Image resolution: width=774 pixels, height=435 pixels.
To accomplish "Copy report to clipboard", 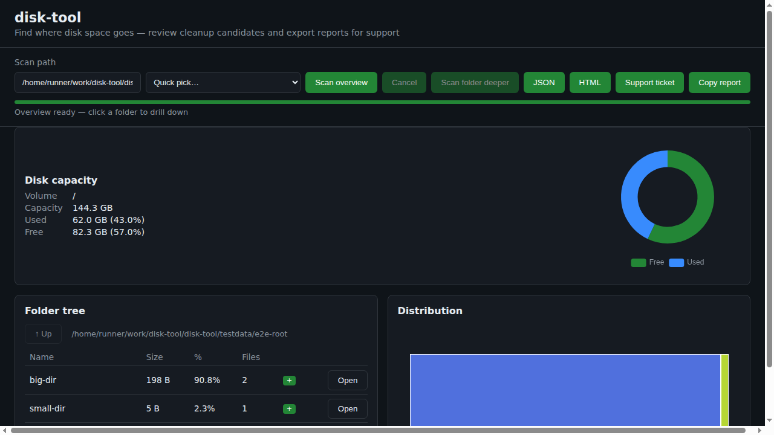I will [720, 83].
